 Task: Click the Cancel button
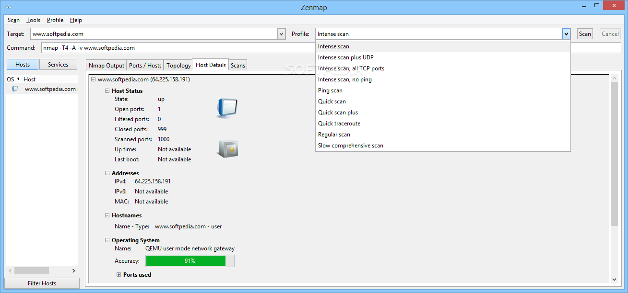click(x=610, y=34)
